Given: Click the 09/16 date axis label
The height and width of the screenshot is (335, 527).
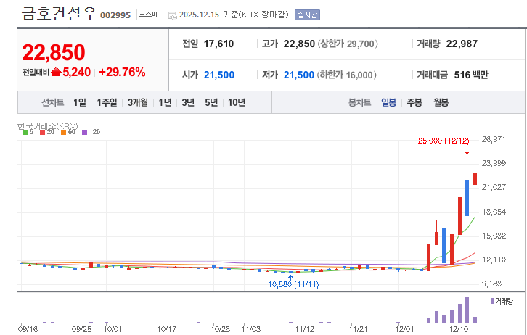Looking at the screenshot, I should click(x=28, y=329).
